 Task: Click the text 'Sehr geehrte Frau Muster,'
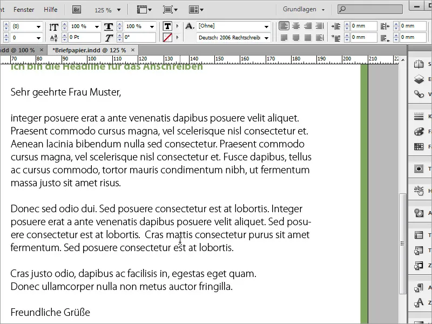coord(66,92)
